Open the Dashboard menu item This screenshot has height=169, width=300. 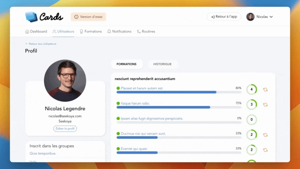(x=36, y=31)
